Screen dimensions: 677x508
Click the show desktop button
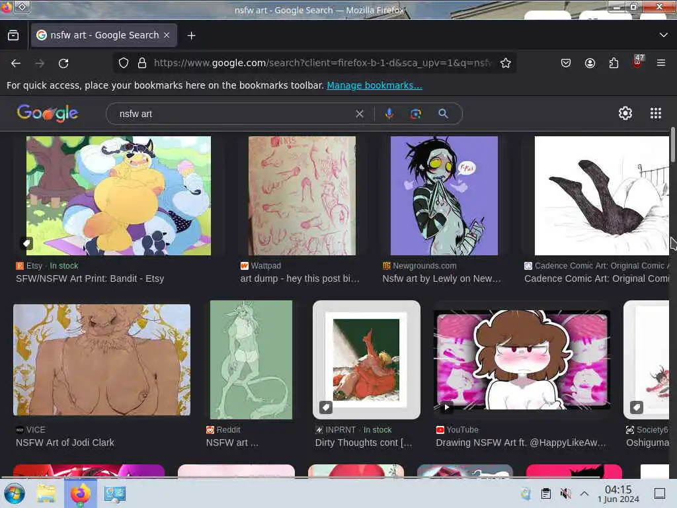click(660, 493)
